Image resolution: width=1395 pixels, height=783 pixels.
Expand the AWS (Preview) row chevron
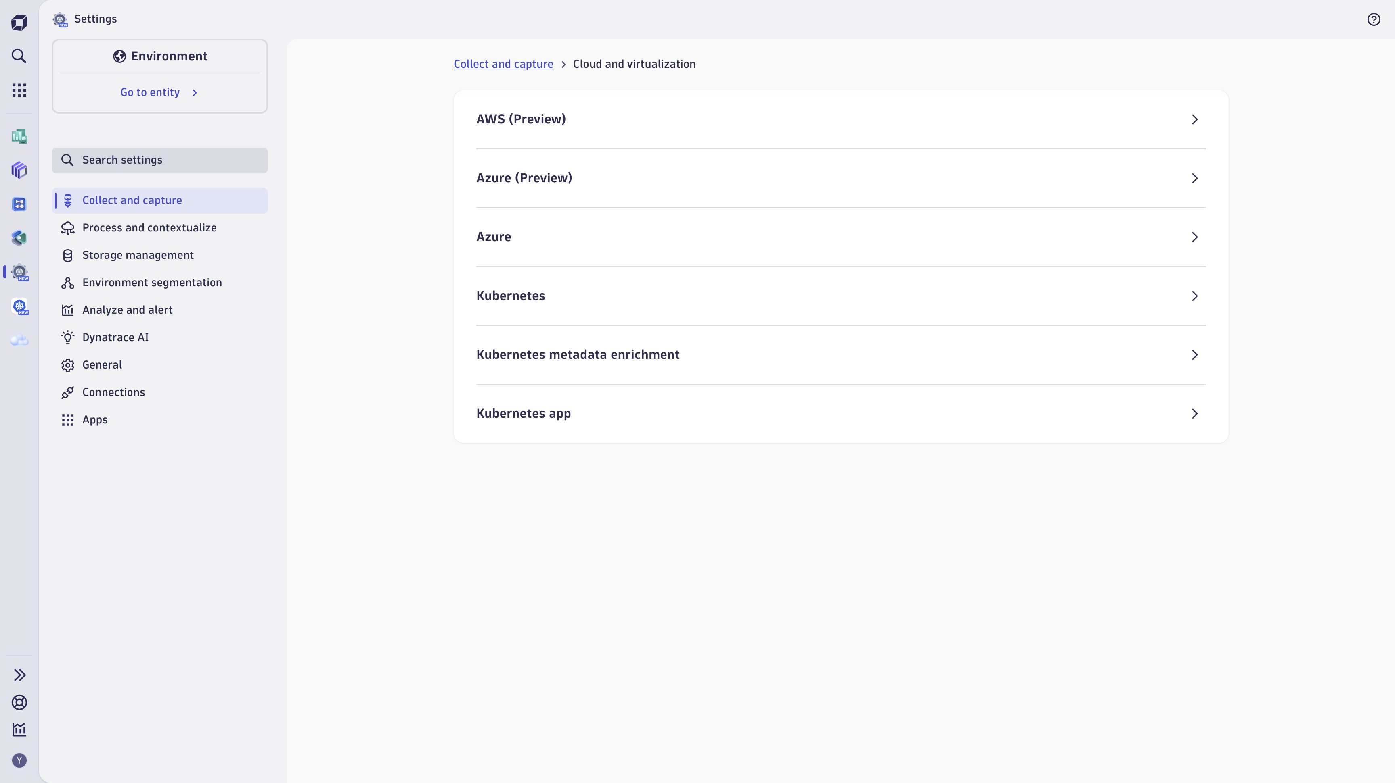[x=1195, y=119]
